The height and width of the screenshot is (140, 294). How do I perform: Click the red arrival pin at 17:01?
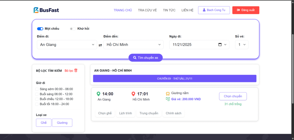pyautogui.click(x=133, y=94)
